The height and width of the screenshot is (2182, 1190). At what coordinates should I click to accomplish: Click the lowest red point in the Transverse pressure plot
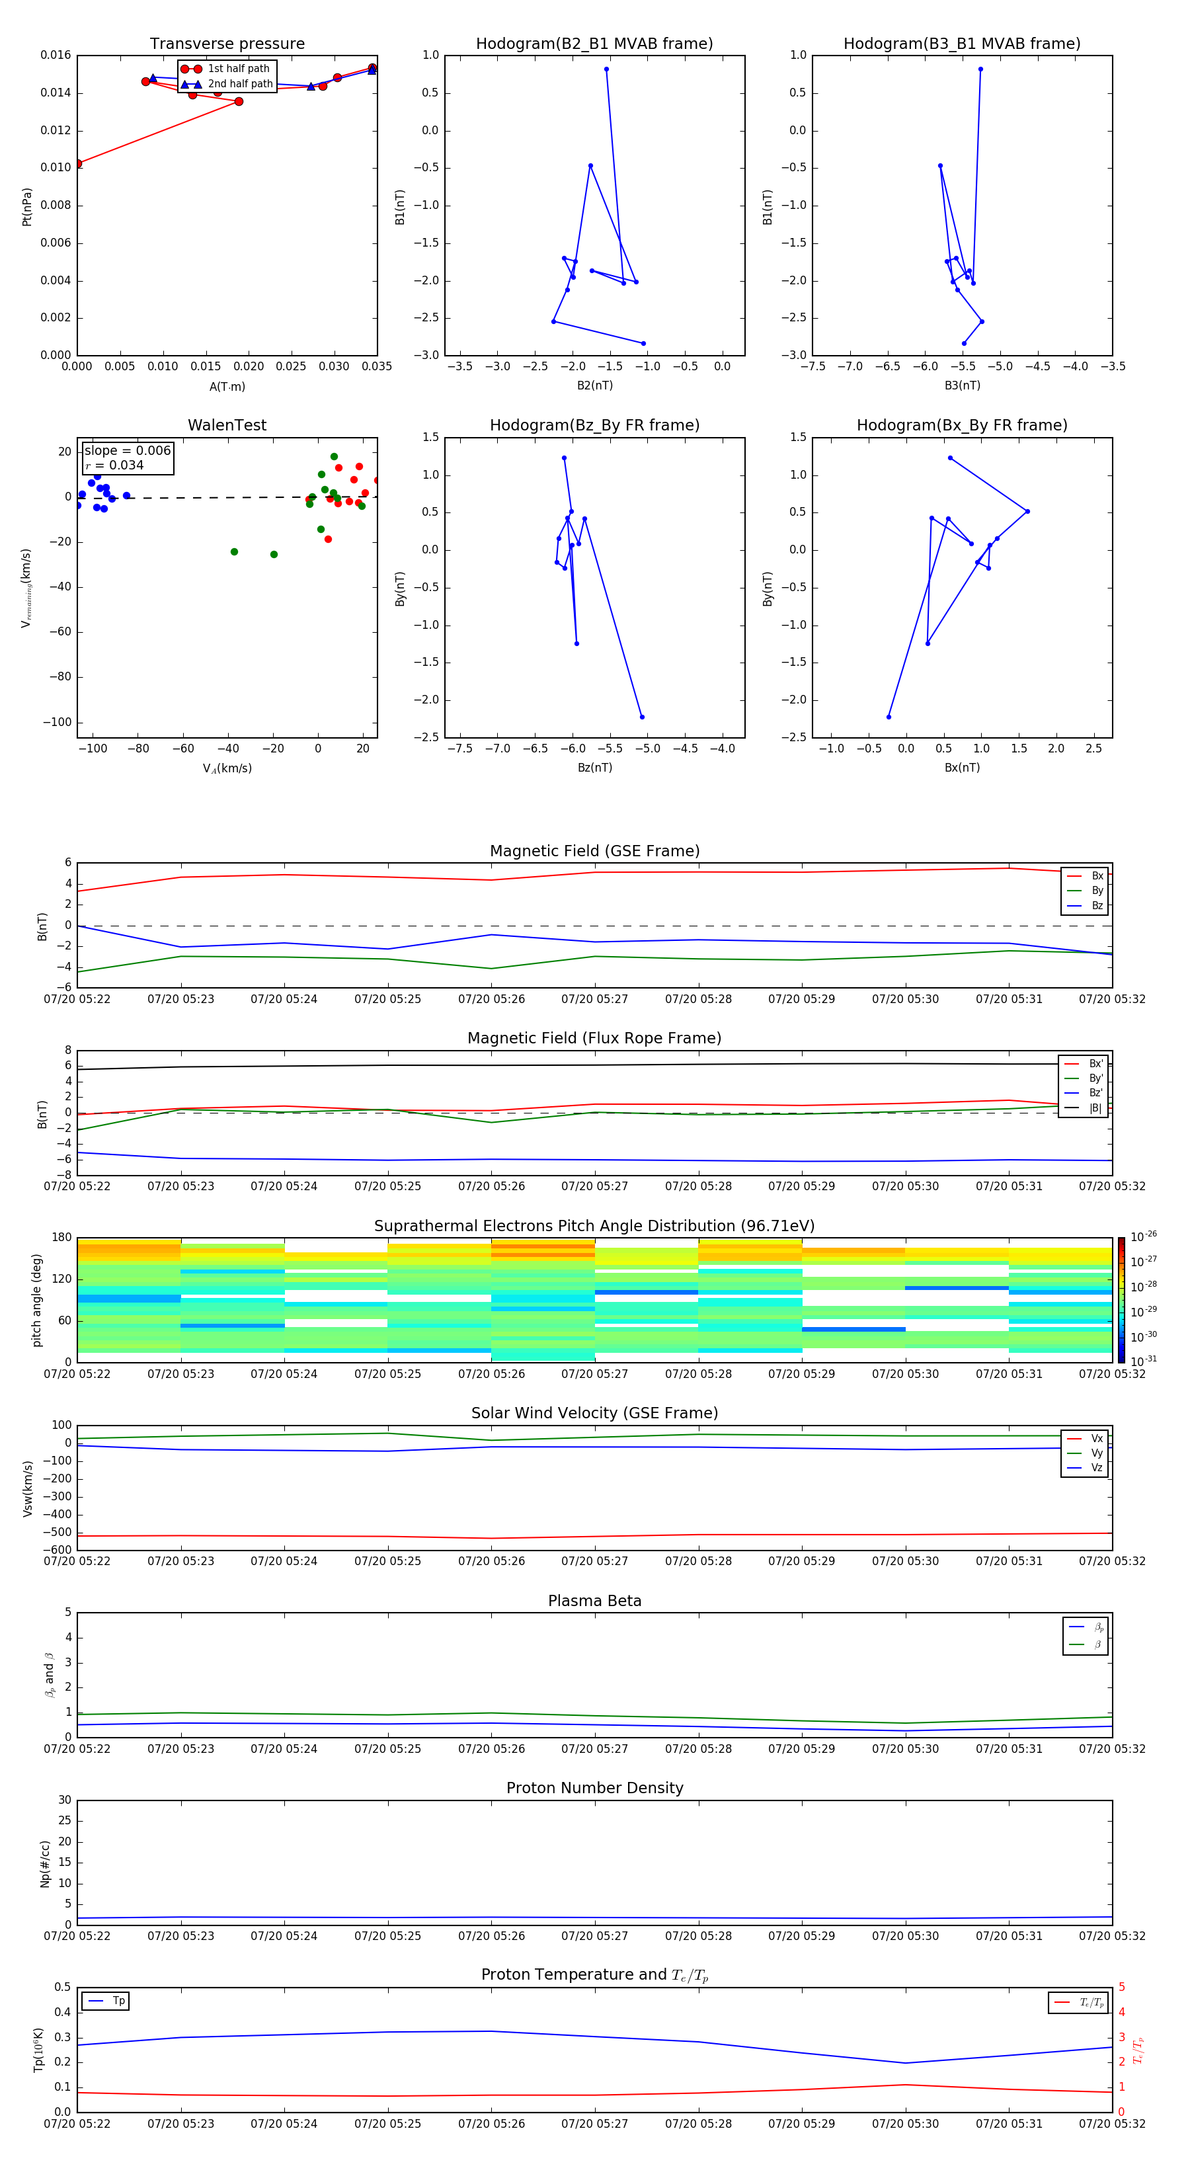coord(78,163)
